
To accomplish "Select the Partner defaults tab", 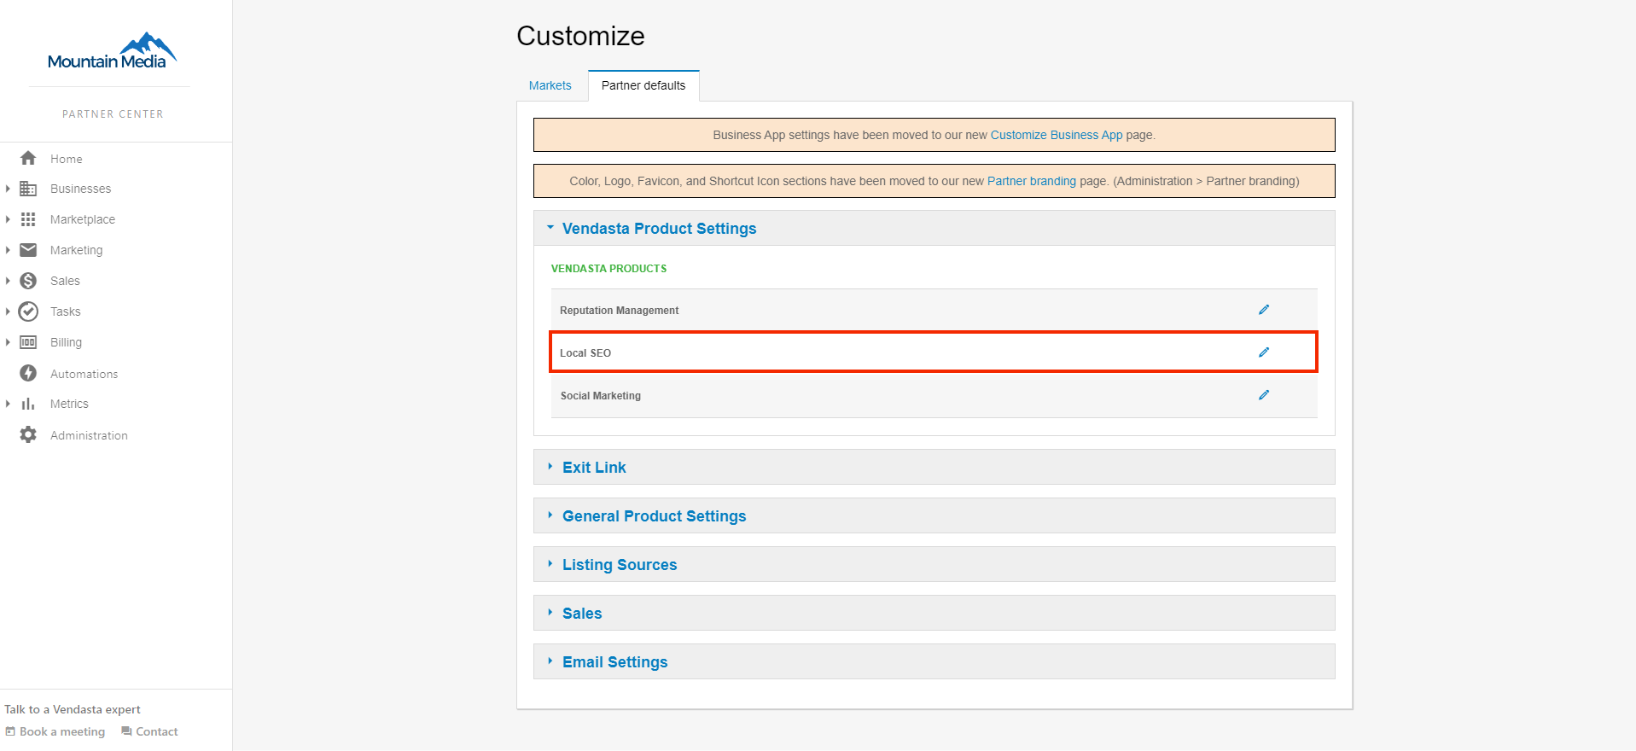I will click(x=643, y=85).
